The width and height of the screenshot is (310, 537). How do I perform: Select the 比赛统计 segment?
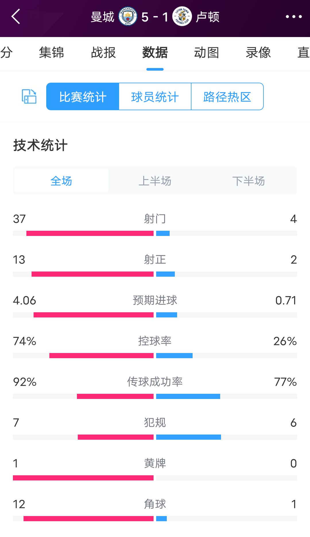coord(83,97)
